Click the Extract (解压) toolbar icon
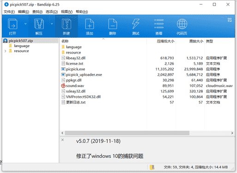 (39, 26)
